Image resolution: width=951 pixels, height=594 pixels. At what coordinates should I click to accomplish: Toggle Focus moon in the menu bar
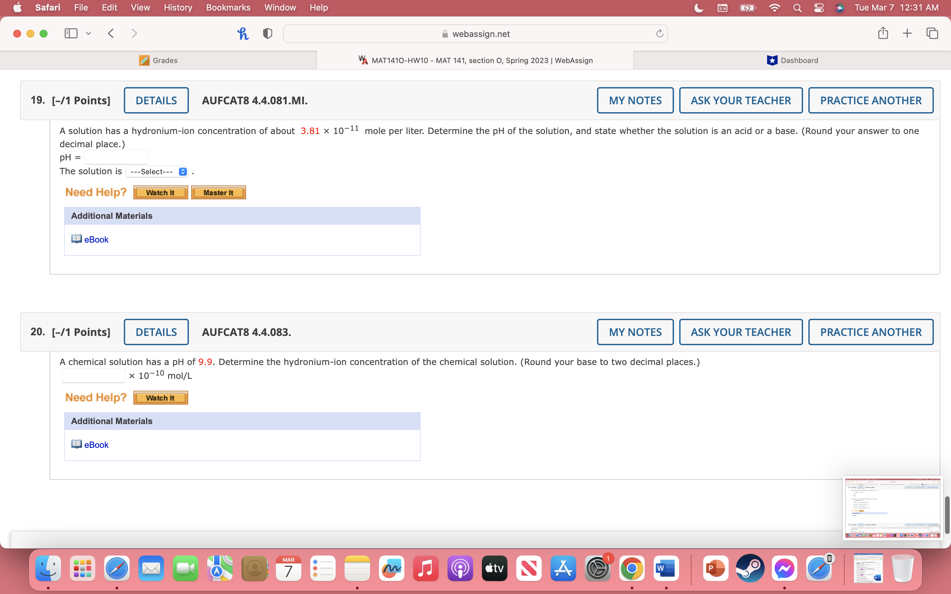699,8
